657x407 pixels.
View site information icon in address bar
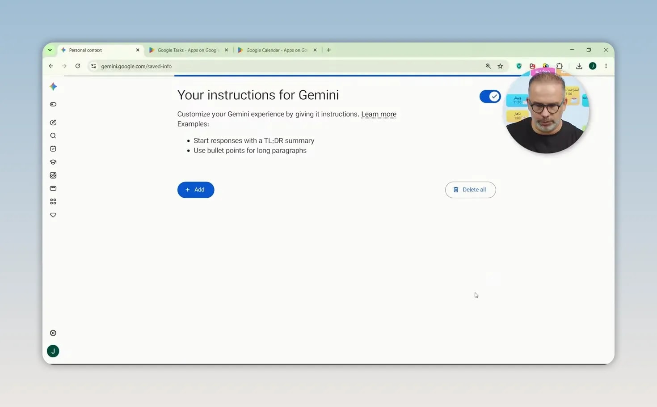[x=93, y=66]
